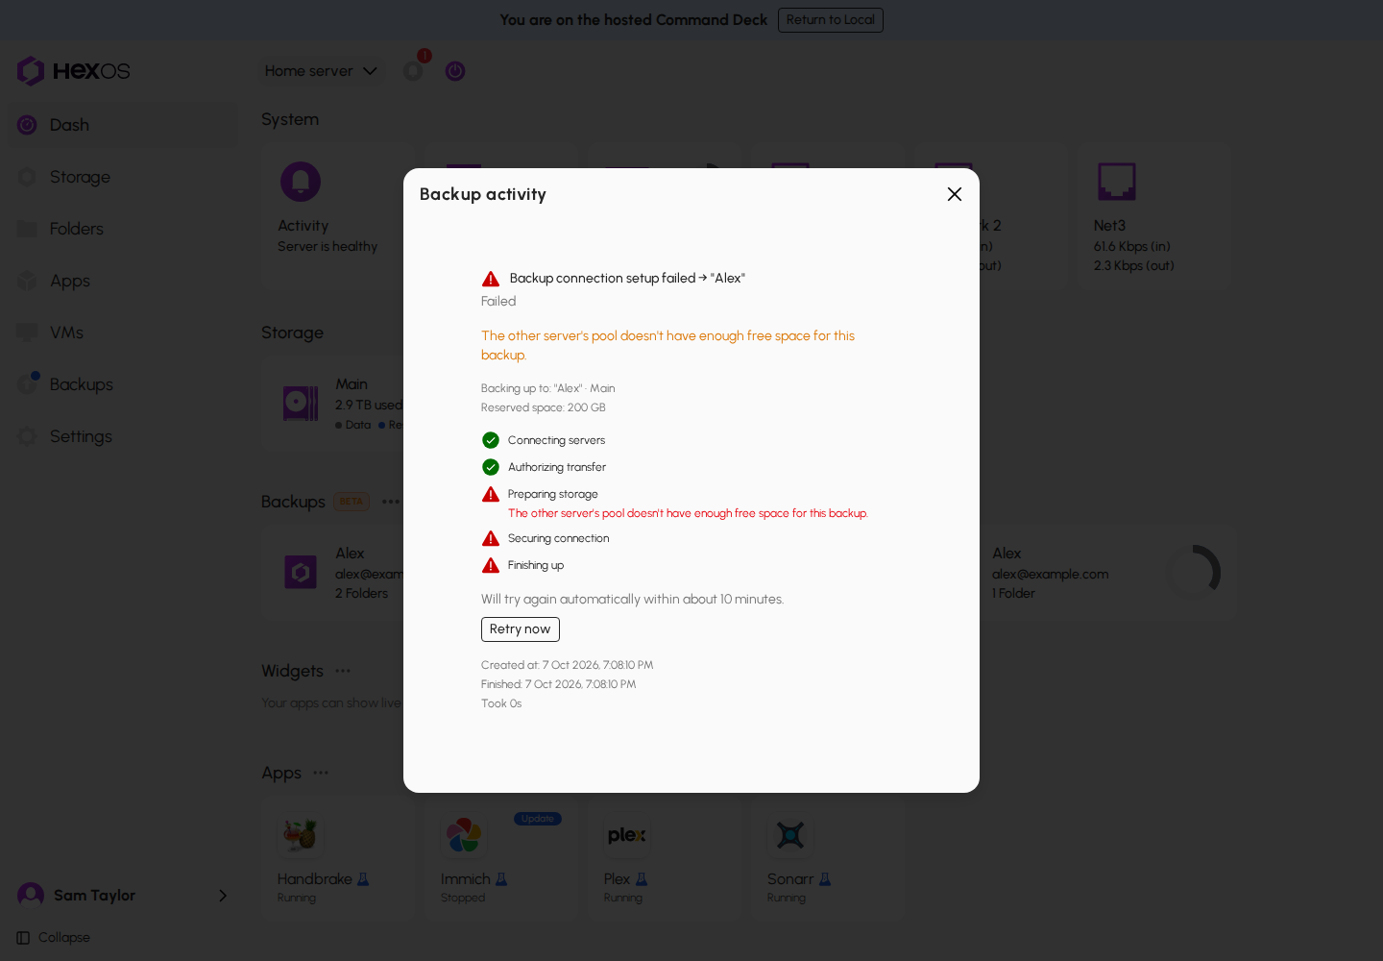Click the warning icon beside Securing connection
This screenshot has width=1383, height=961.
pos(491,538)
